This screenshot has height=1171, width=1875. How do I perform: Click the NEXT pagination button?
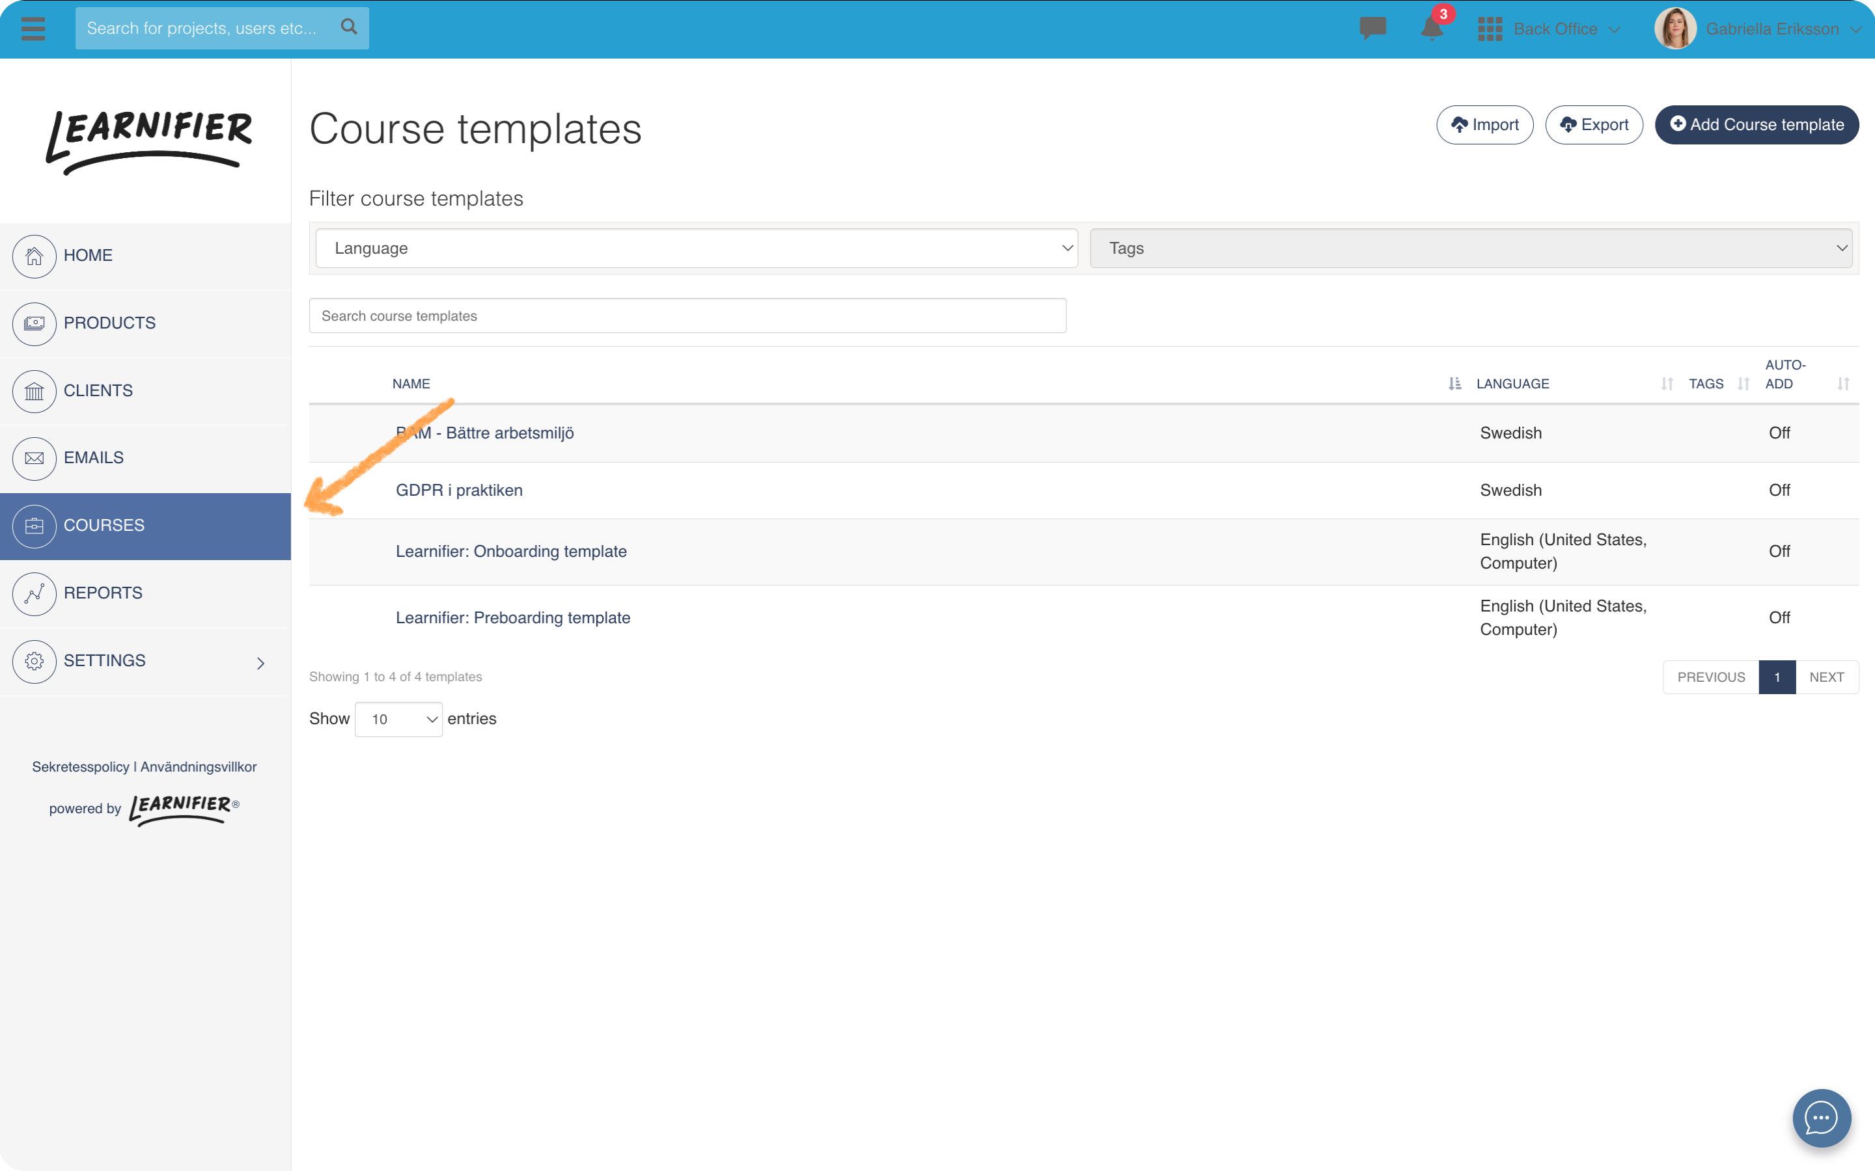1826,677
